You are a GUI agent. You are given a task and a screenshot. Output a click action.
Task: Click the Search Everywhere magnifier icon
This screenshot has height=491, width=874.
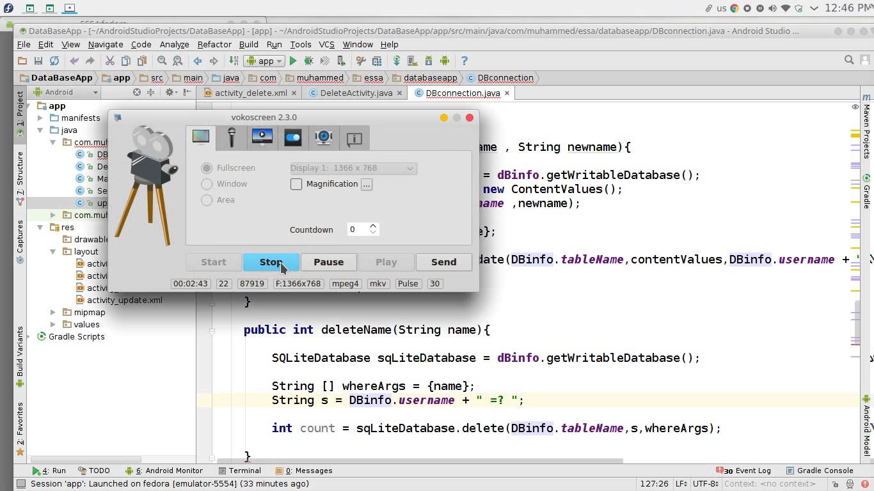coord(849,60)
